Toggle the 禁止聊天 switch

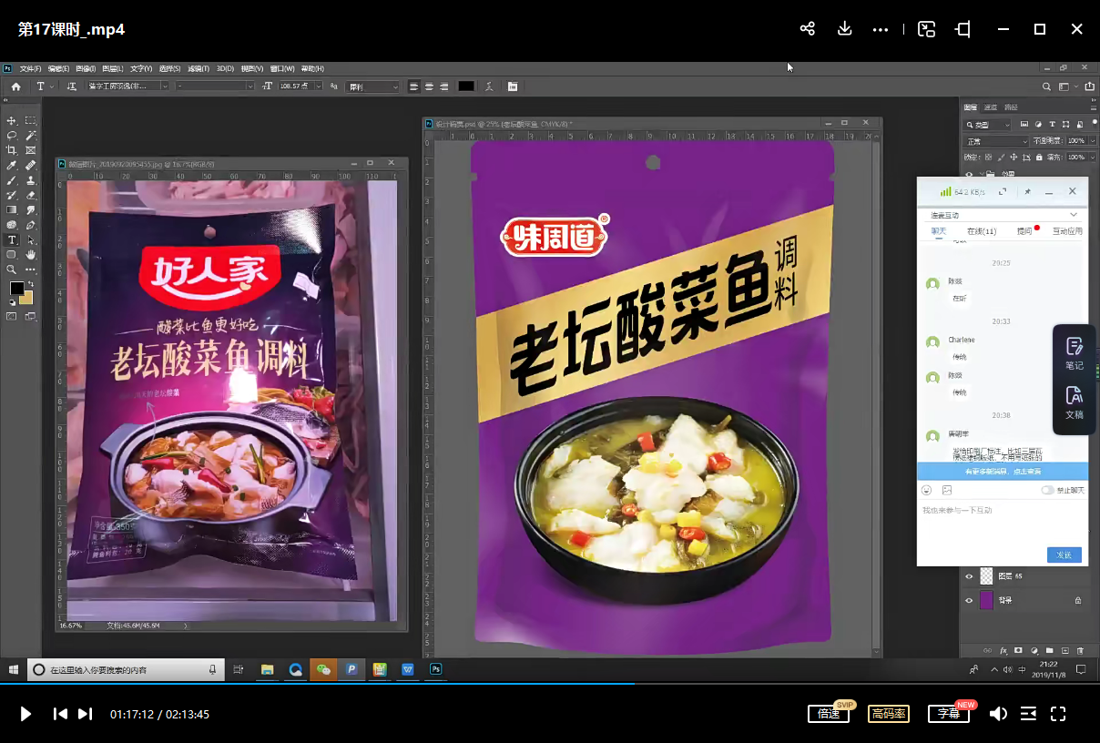(x=1047, y=490)
